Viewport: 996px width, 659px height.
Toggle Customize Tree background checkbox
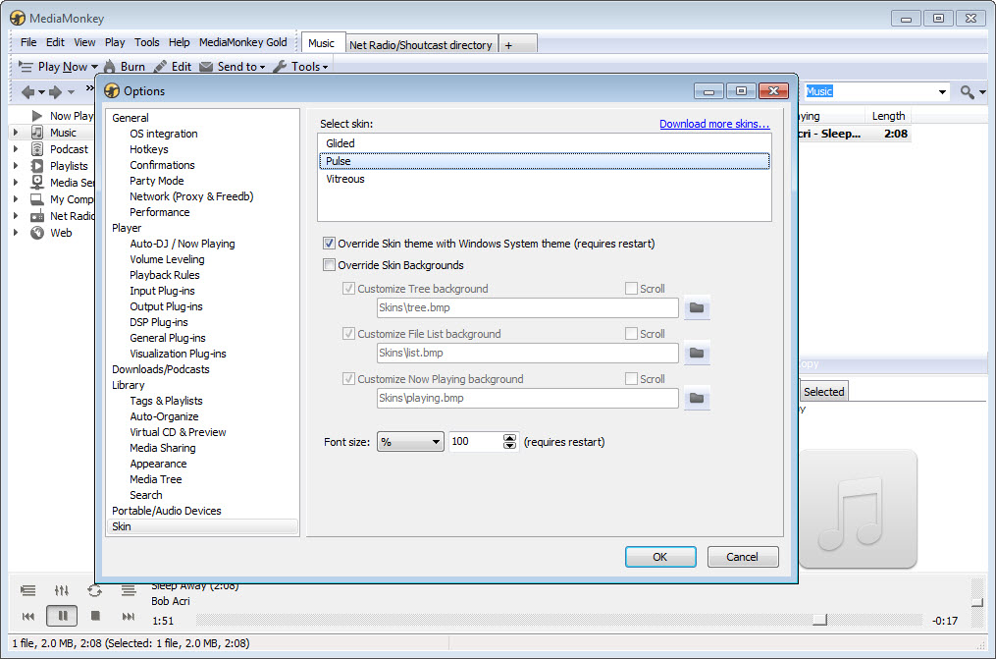pyautogui.click(x=348, y=289)
